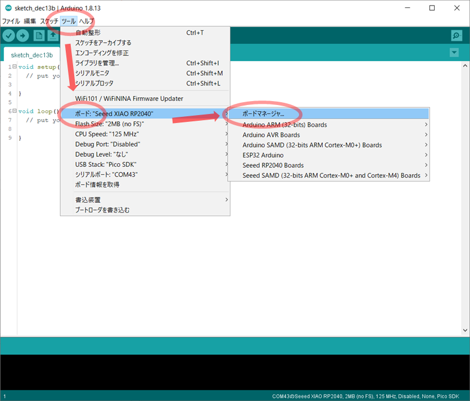This screenshot has width=470, height=401.
Task: Open ライブラリを管理... menu entry
Action: click(145, 63)
